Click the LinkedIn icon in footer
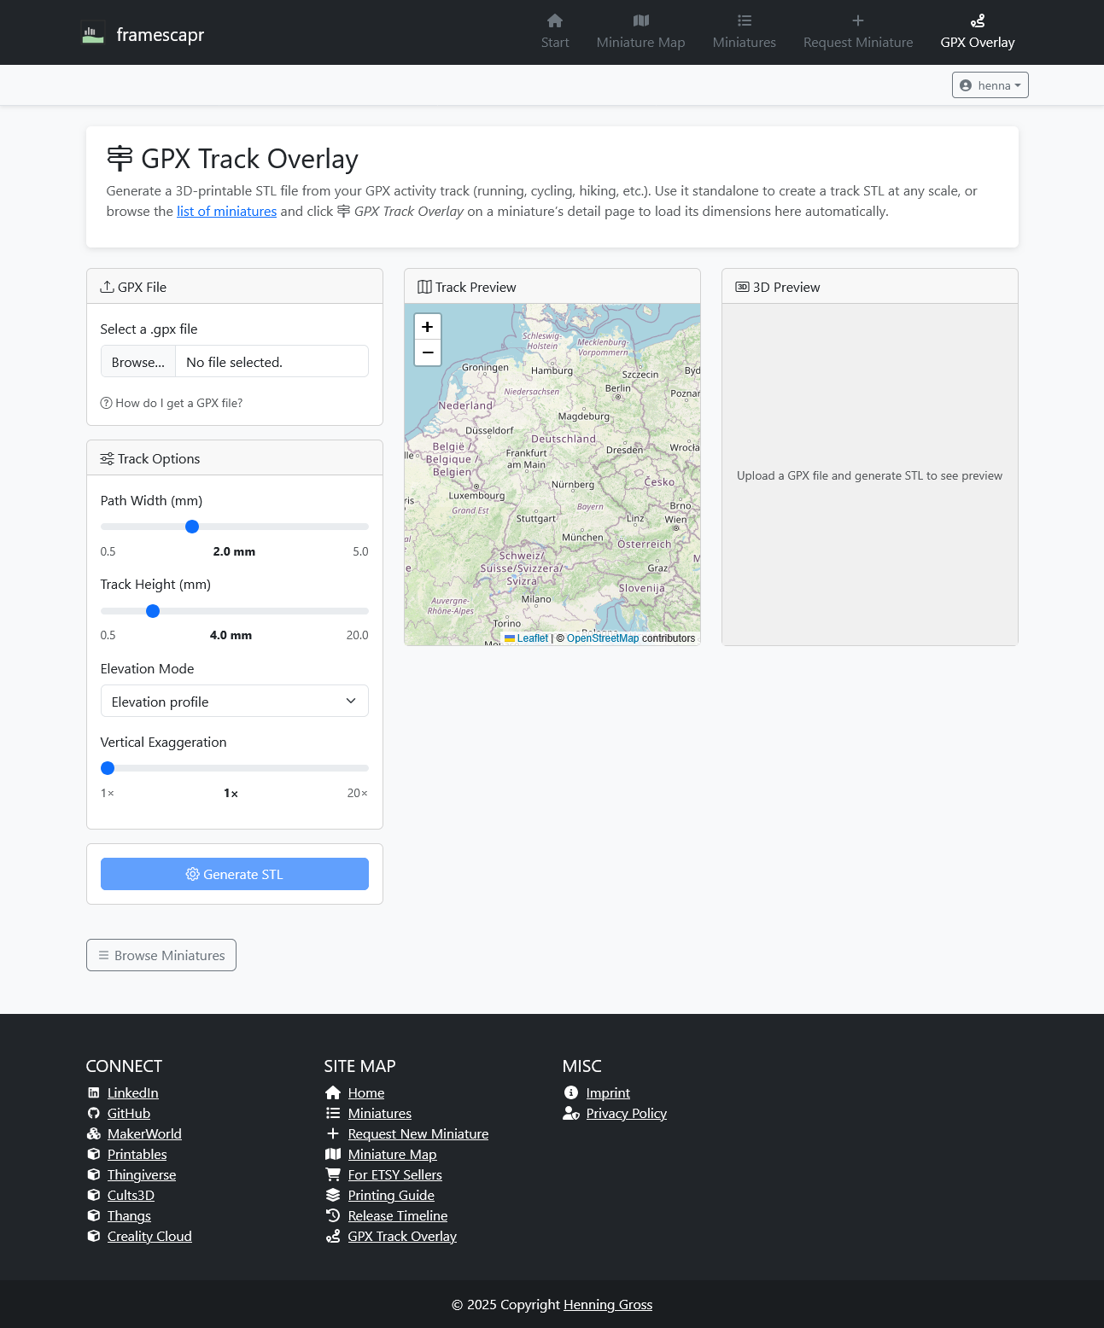Image resolution: width=1104 pixels, height=1328 pixels. [94, 1092]
